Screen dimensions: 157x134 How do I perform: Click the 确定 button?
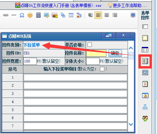[115, 53]
